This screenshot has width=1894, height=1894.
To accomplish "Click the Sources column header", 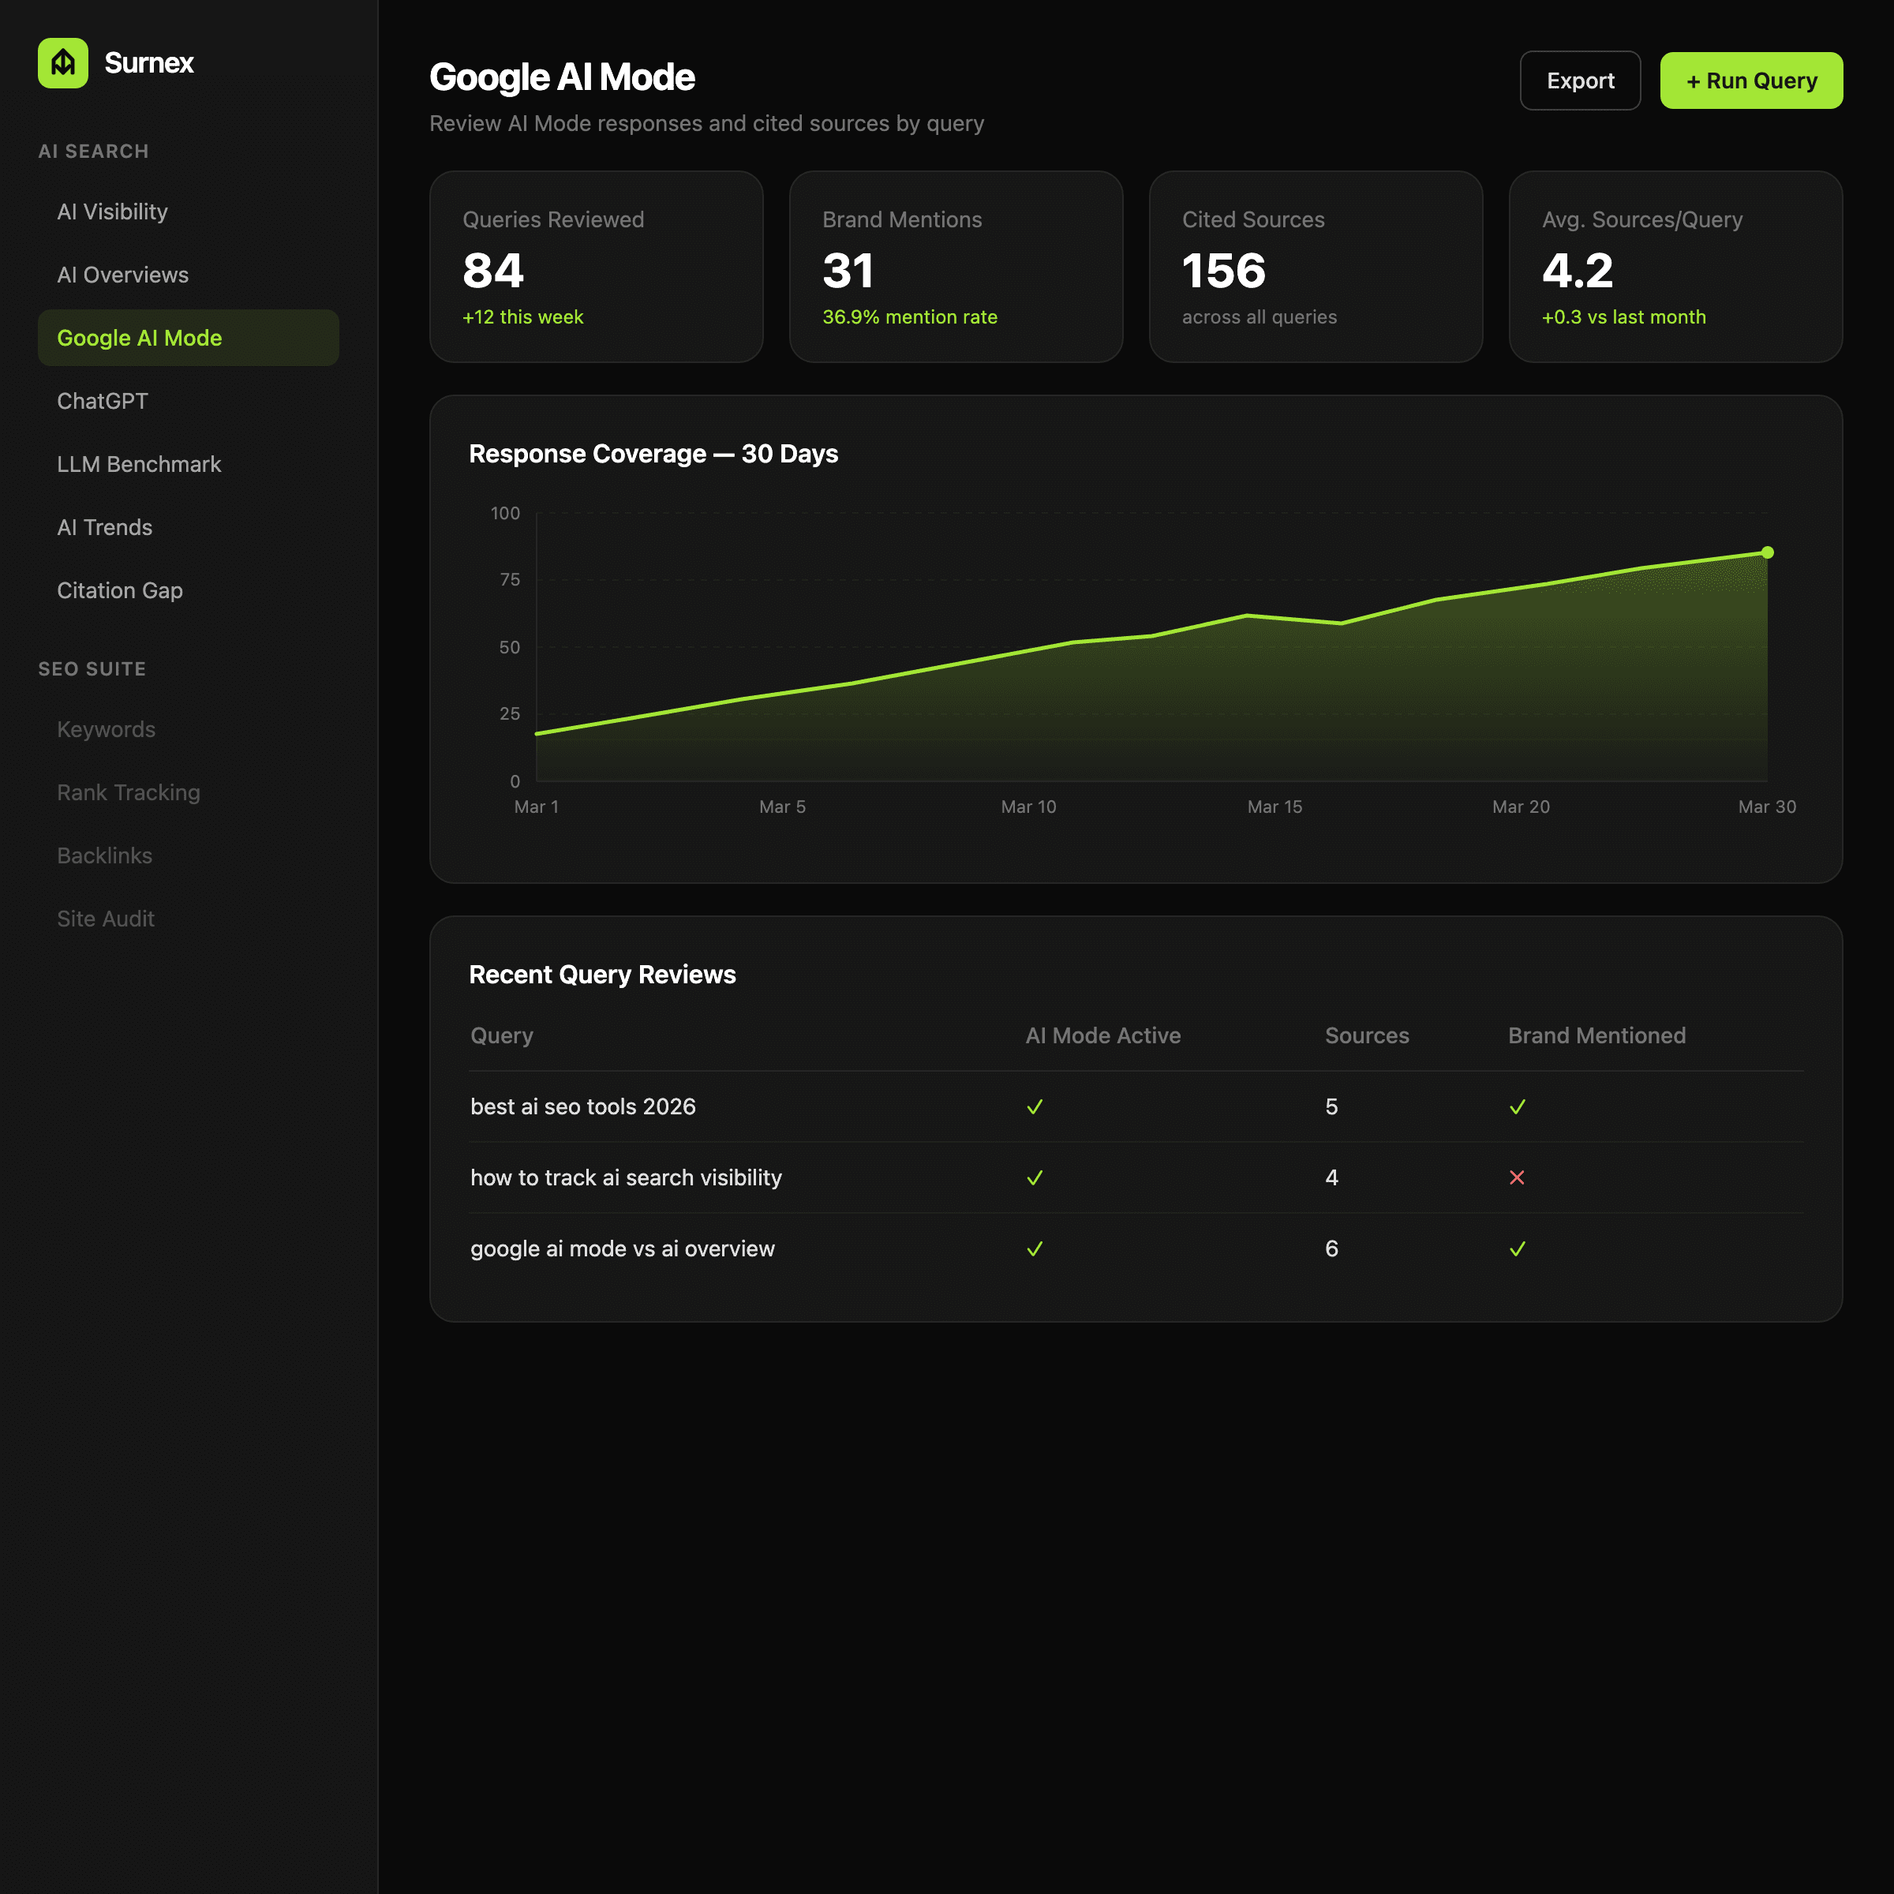I will [1367, 1035].
